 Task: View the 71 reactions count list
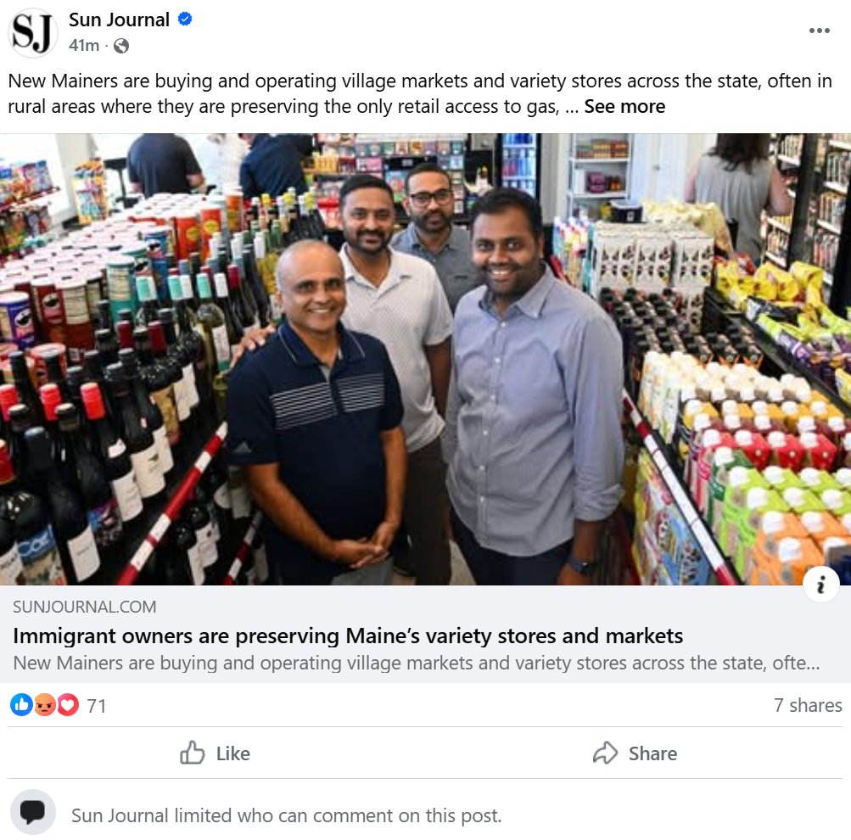(x=97, y=705)
